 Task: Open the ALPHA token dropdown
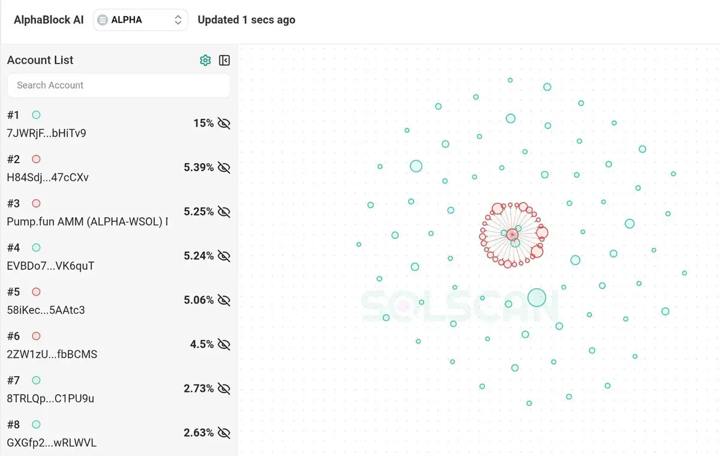pos(140,20)
